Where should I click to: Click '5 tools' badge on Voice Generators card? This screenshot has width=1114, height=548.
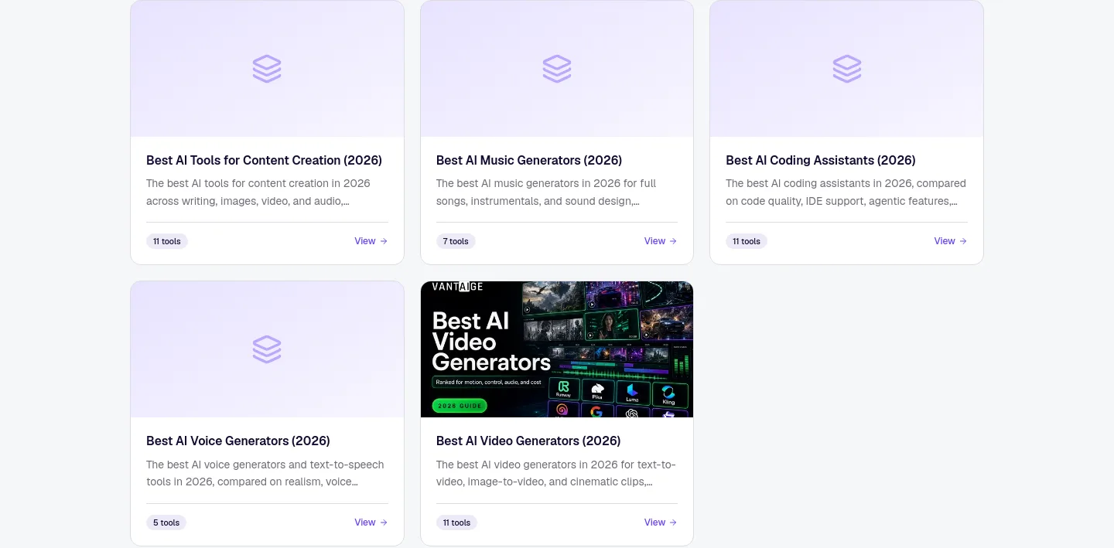click(x=166, y=522)
